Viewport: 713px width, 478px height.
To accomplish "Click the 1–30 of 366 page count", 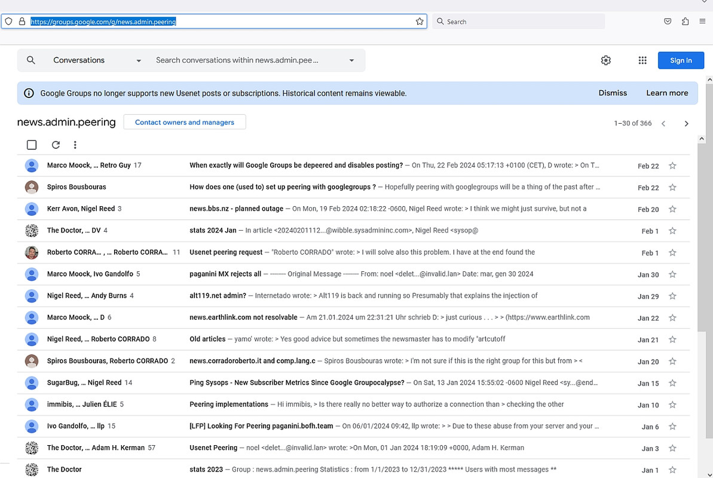I will (x=632, y=123).
